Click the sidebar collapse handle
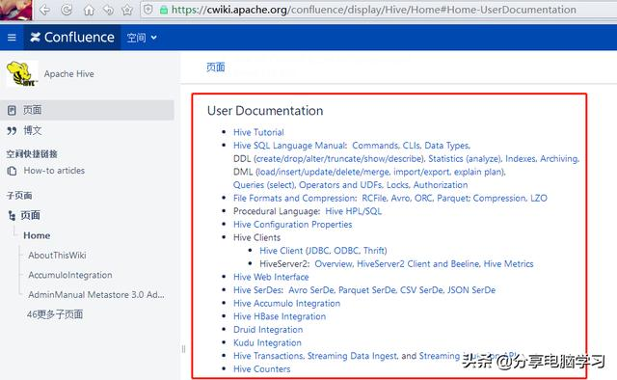617x380 pixels. [183, 349]
